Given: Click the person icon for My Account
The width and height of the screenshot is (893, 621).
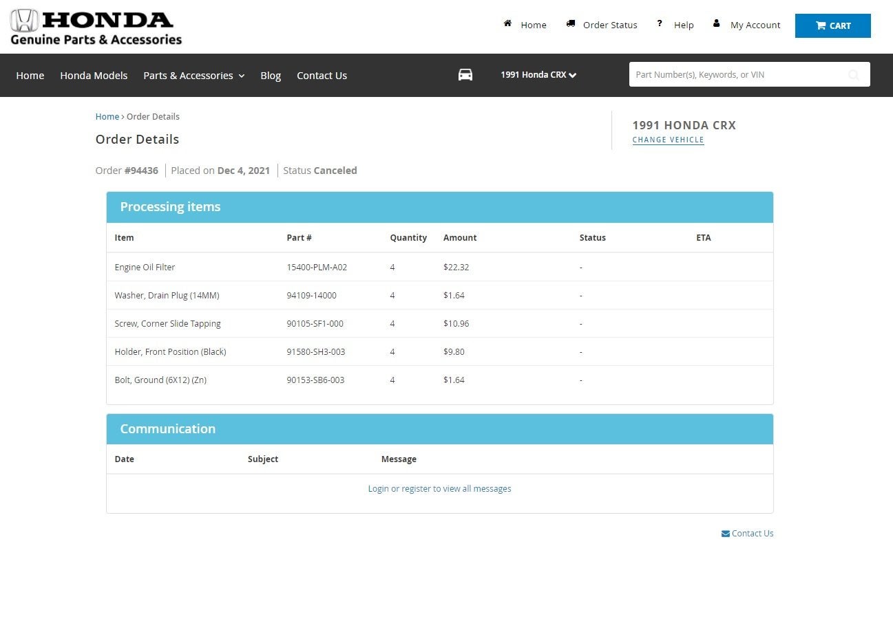Looking at the screenshot, I should click(716, 23).
